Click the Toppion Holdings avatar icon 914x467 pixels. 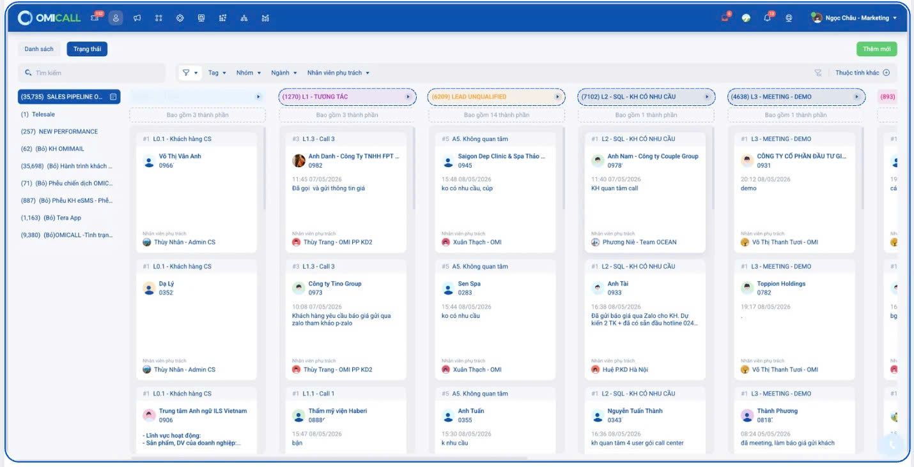[x=747, y=288]
